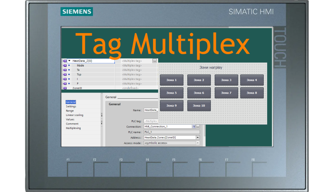Click the Зона 5 button
The height and width of the screenshot is (192, 334).
pyautogui.click(x=172, y=93)
